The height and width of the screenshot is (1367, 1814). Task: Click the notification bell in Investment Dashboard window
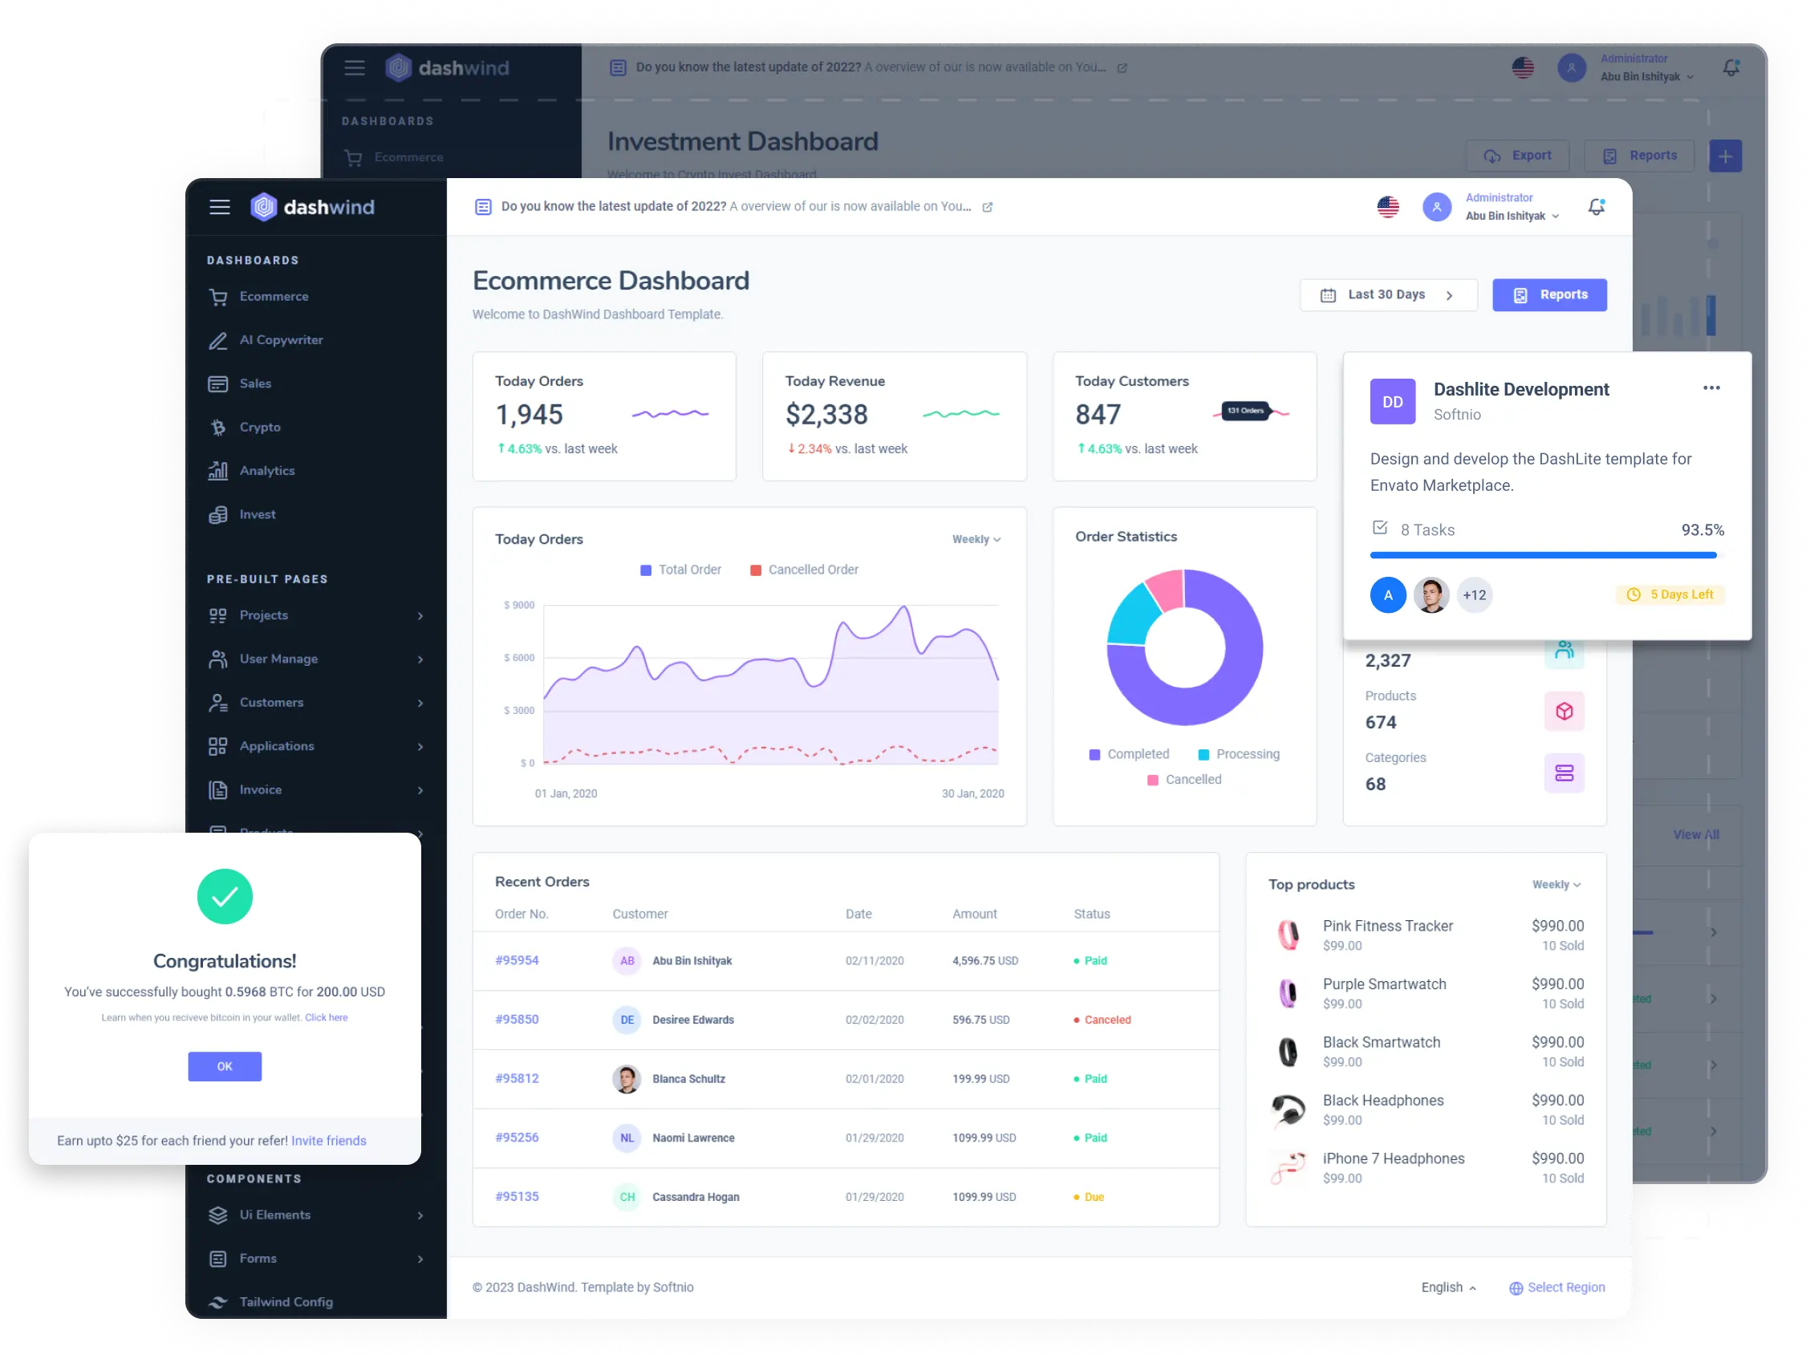pyautogui.click(x=1731, y=68)
